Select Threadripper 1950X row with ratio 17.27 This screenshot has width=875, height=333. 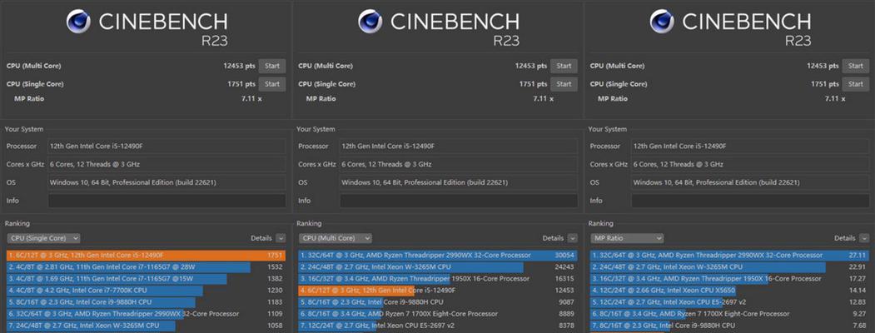coord(730,279)
